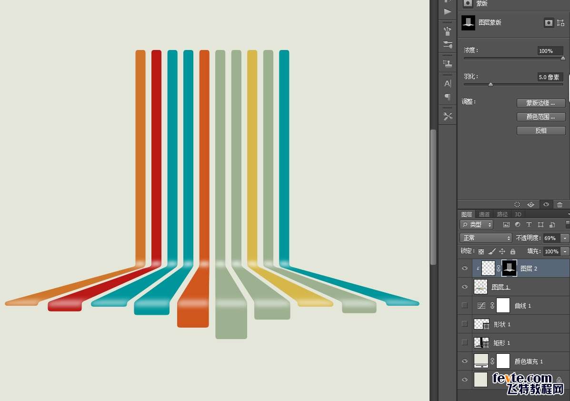Click the lock transparent pixels icon
The height and width of the screenshot is (401, 570).
[x=481, y=251]
